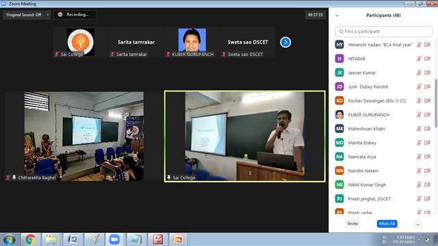Click the video icon for KUBER GURUPANCH in list
Screen dimensions: 438x246
(427, 115)
